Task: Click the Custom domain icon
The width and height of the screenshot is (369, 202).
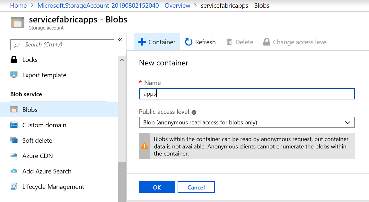Action: coord(14,125)
